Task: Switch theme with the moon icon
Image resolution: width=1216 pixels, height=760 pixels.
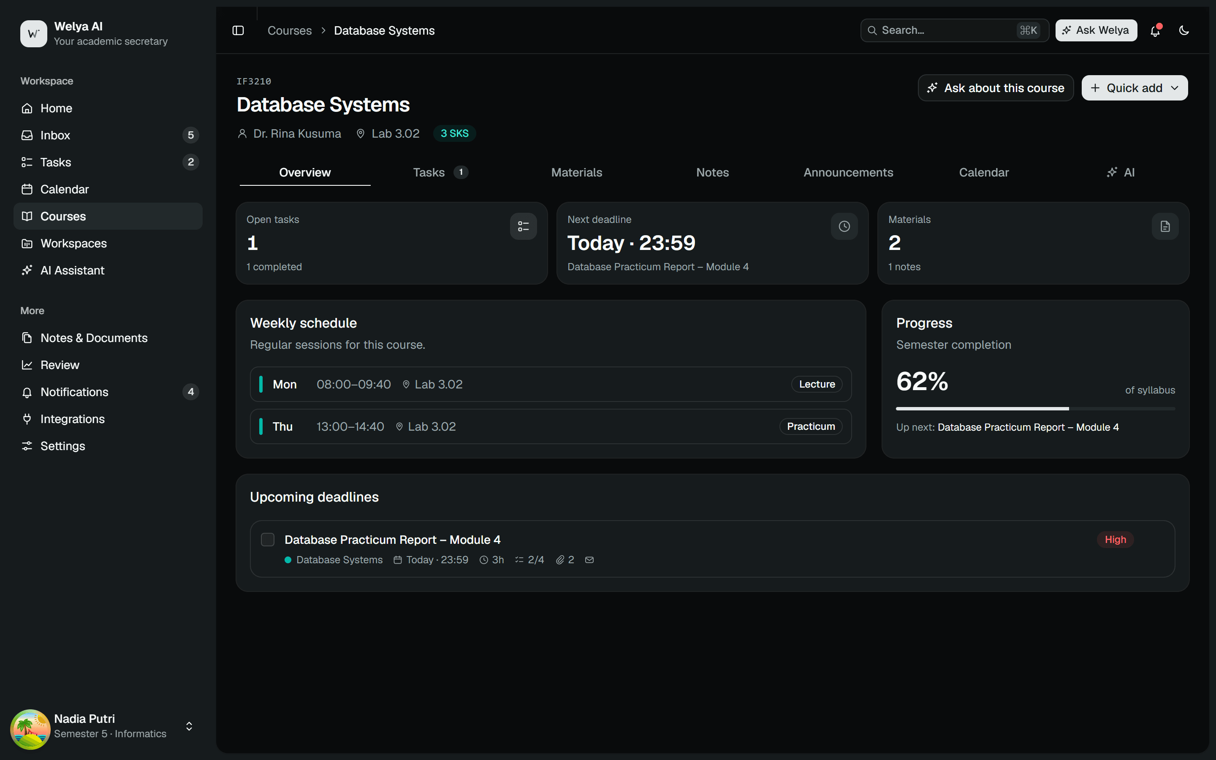Action: coord(1184,31)
